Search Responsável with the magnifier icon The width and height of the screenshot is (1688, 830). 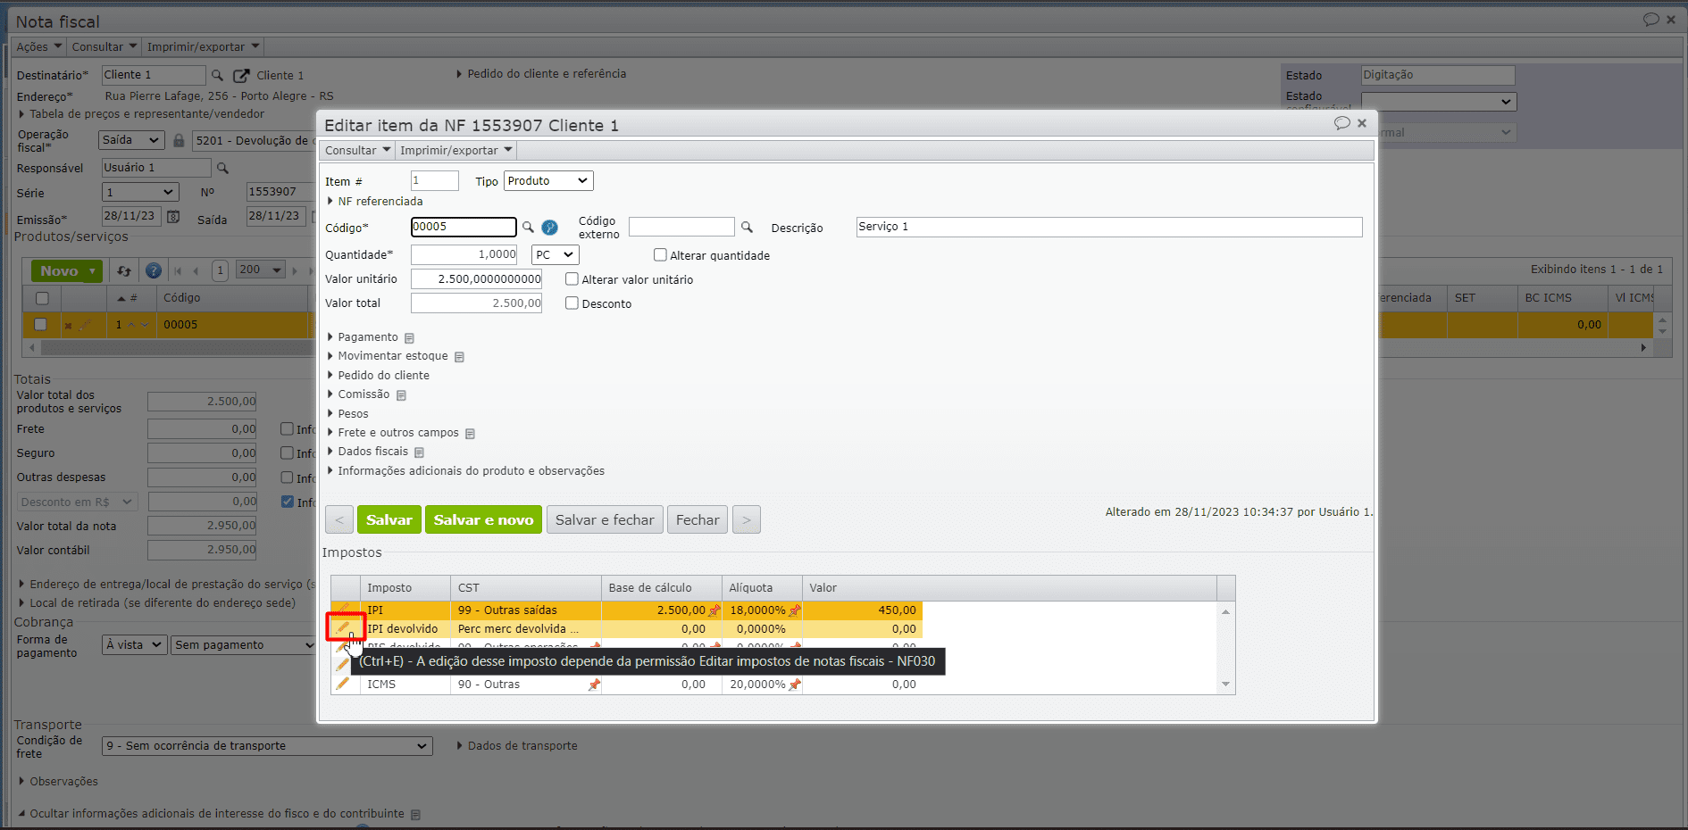point(223,168)
